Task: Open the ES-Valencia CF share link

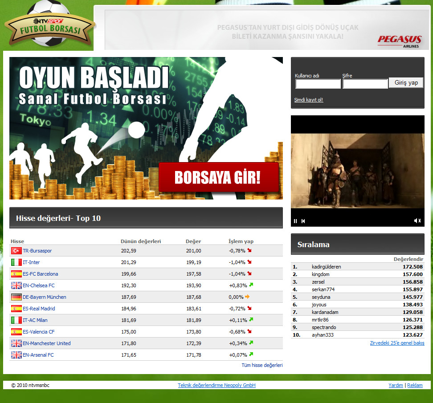Action: [38, 332]
